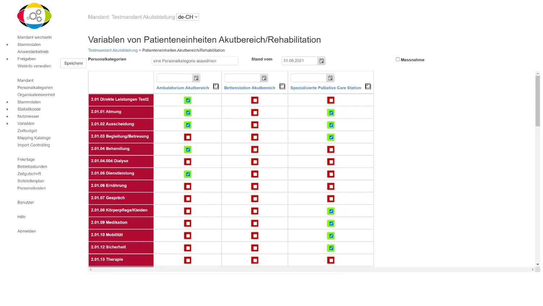Open the date picker for Bettenstation Akutbereich column
Image resolution: width=543 pixels, height=306 pixels.
click(x=264, y=78)
